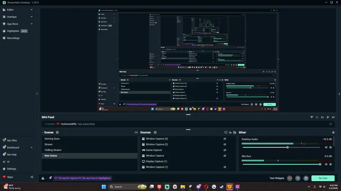Expand the Overlays chevron
This screenshot has height=191, width=341.
(31, 17)
